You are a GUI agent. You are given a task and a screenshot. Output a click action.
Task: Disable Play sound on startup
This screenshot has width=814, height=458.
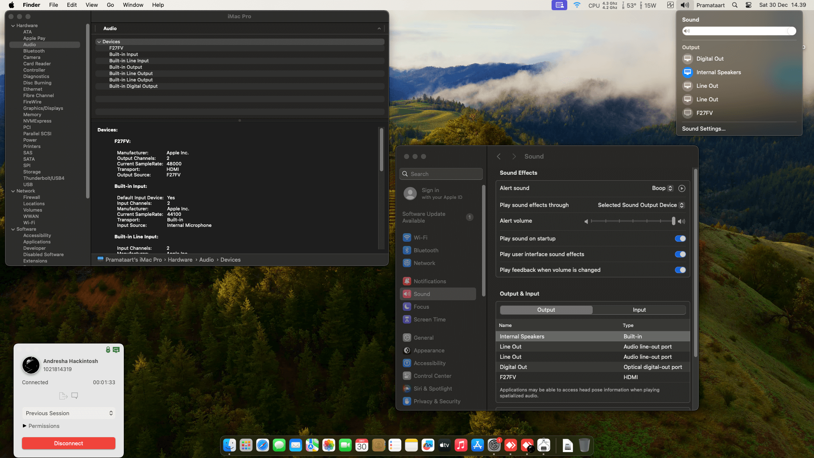tap(680, 239)
